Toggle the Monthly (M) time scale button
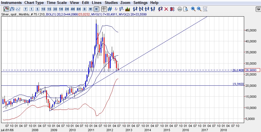The height and width of the screenshot is (132, 261). pyautogui.click(x=96, y=9)
